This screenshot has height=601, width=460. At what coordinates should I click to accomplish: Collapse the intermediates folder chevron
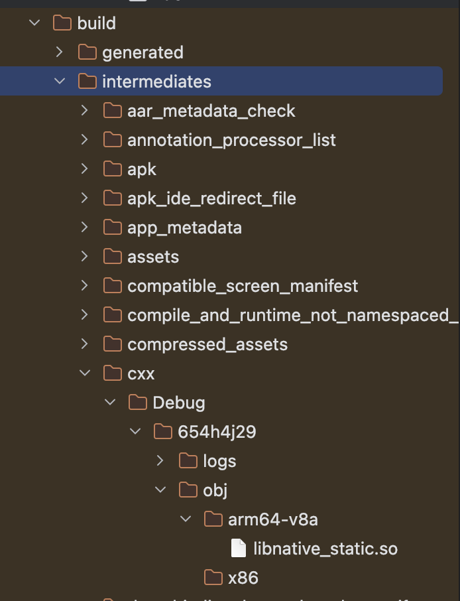click(60, 82)
